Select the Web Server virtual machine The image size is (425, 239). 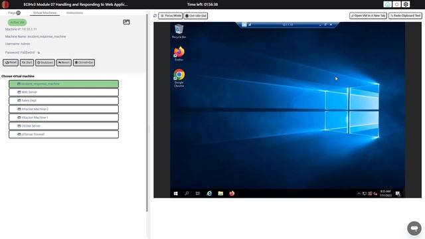pyautogui.click(x=64, y=92)
